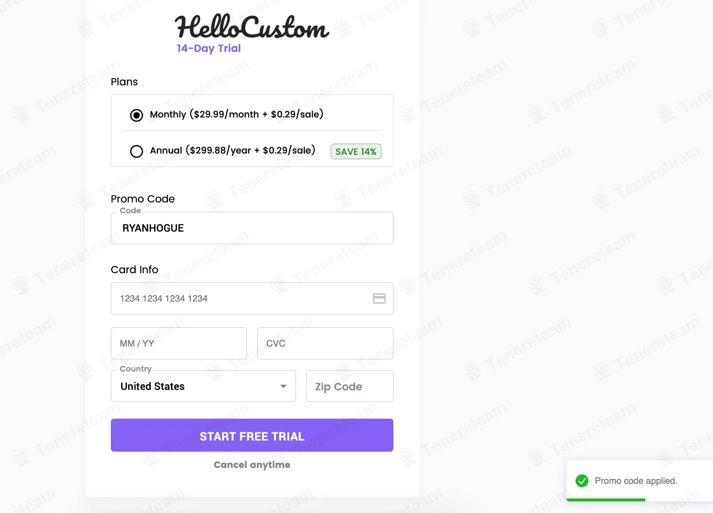Click the Annual $299.88/year plan label
Screen dimensions: 713x513
(x=232, y=150)
